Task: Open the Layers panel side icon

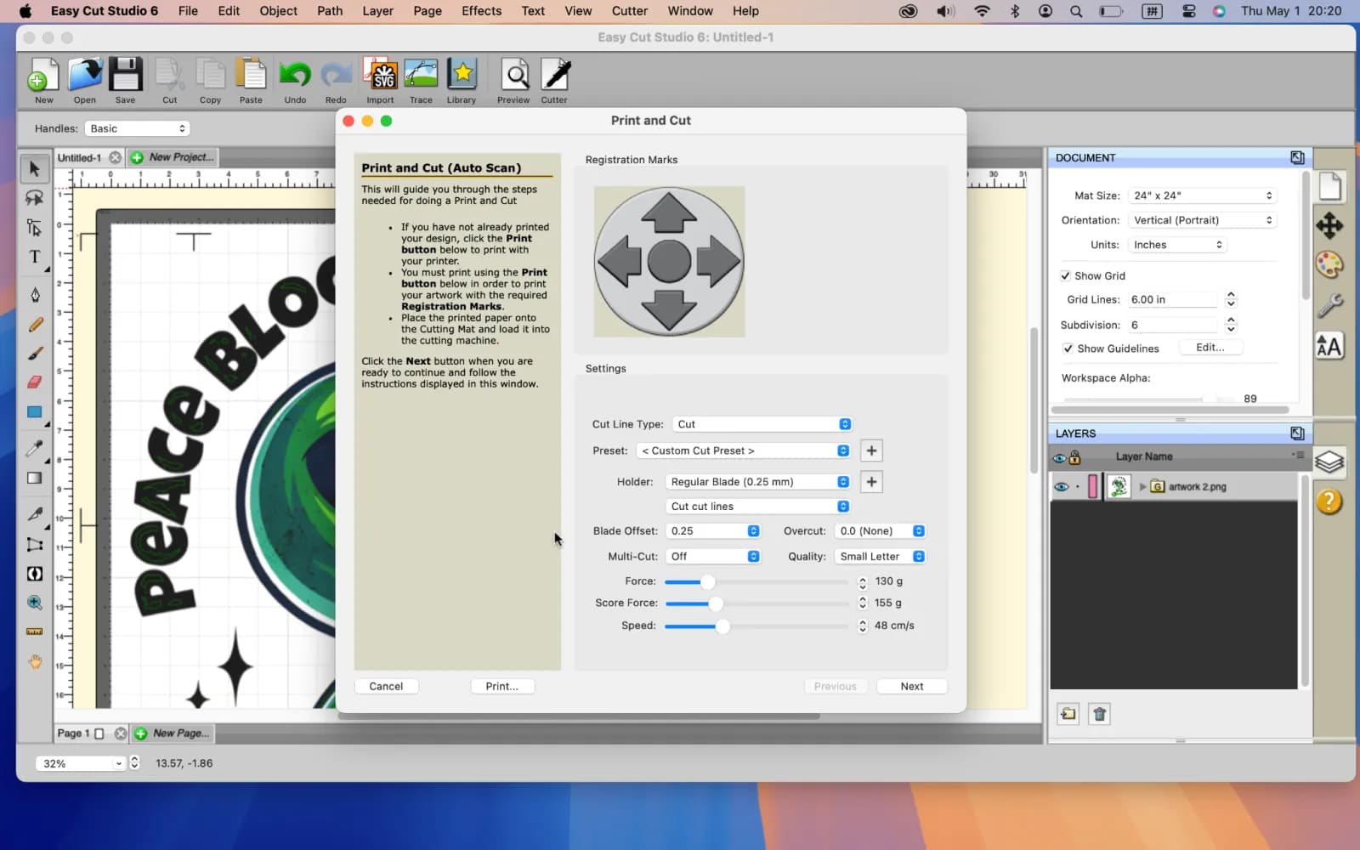Action: 1329,462
